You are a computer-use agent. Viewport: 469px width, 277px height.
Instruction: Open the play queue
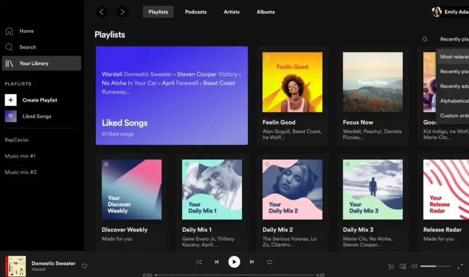(x=392, y=266)
